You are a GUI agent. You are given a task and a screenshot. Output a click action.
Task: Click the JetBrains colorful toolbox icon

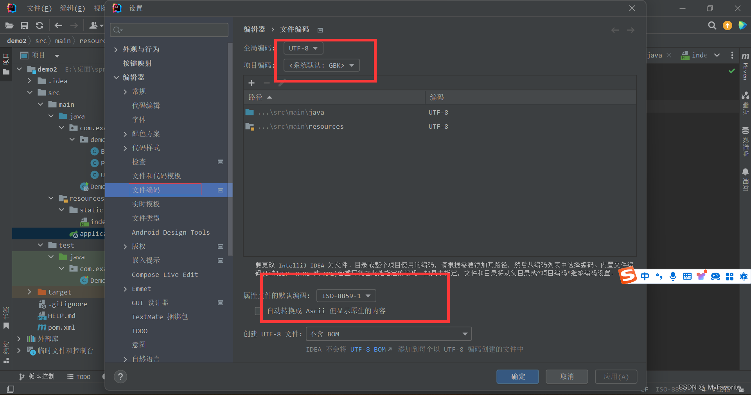point(742,25)
